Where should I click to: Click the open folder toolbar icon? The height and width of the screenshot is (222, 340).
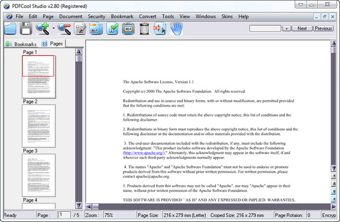tap(10, 29)
